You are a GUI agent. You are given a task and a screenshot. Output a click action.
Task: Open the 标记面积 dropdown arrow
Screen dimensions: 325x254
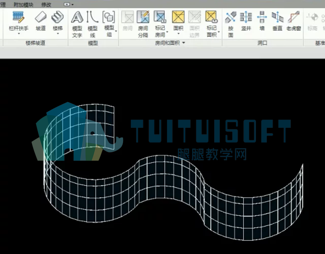tap(219, 32)
